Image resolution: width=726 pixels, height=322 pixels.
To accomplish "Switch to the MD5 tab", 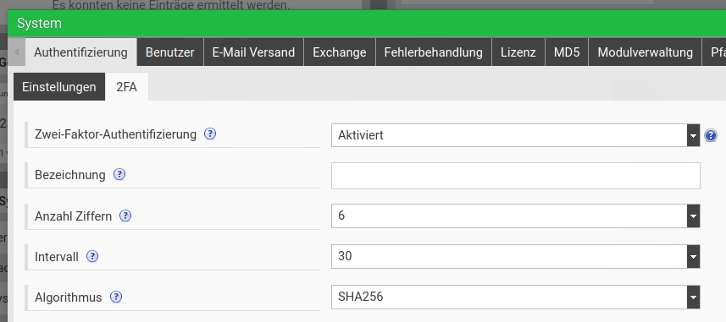I will tap(567, 52).
